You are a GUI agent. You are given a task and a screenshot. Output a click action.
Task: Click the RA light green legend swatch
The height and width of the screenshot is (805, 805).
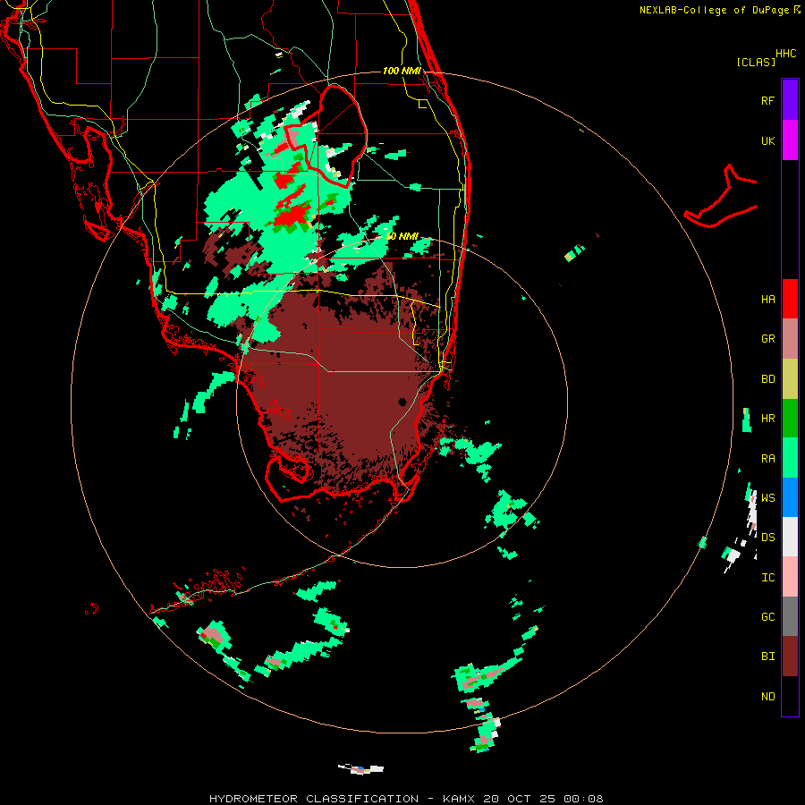[790, 457]
